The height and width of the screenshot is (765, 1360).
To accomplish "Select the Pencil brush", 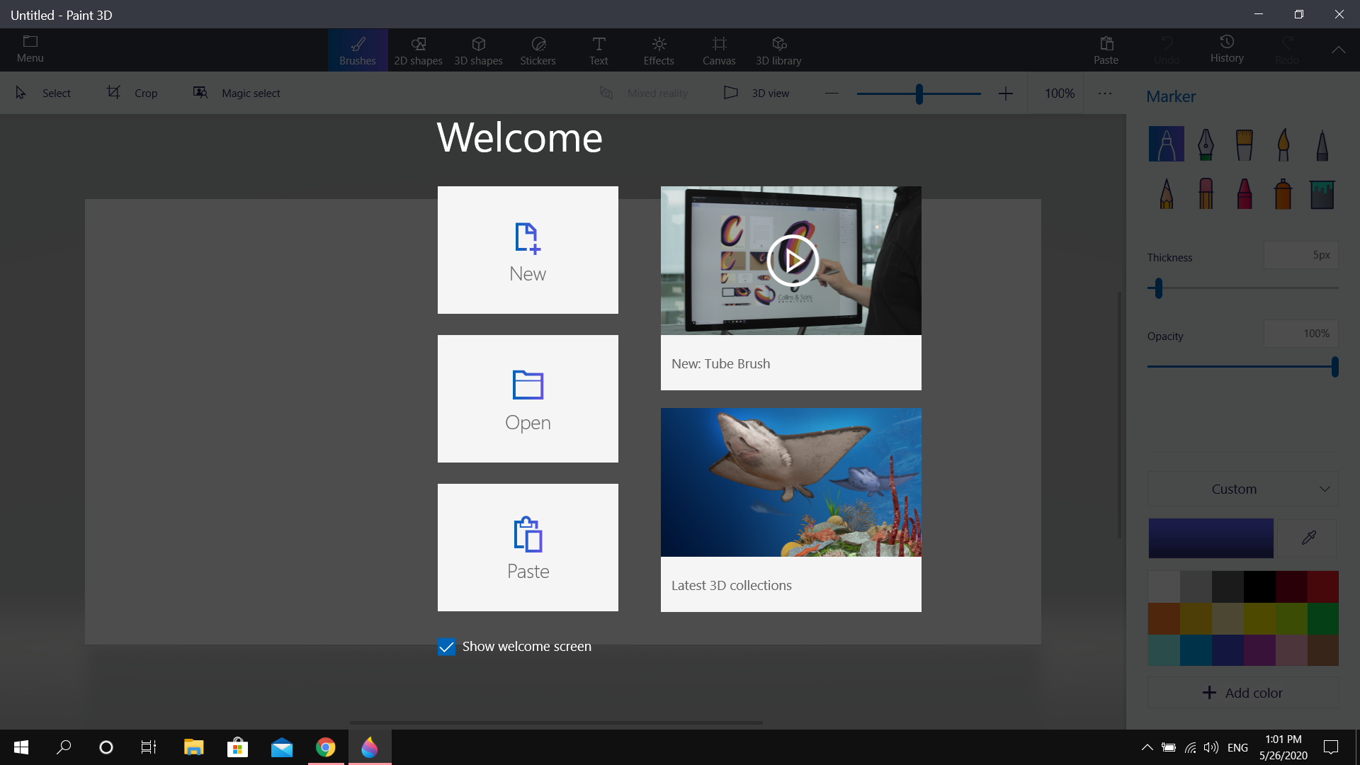I will 1166,193.
